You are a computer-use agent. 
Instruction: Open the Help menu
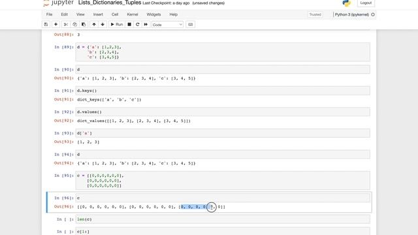point(174,14)
